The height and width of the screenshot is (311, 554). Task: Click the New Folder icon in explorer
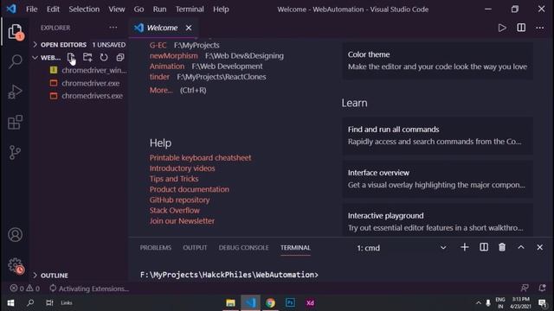pyautogui.click(x=87, y=57)
